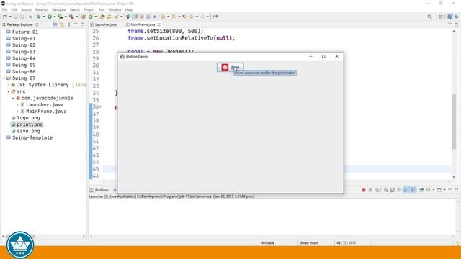Maximize the JButton Demo window
Screen dimensions: 461x259
pos(323,56)
